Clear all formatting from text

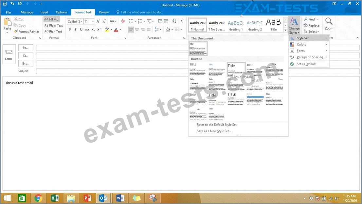coord(123,22)
